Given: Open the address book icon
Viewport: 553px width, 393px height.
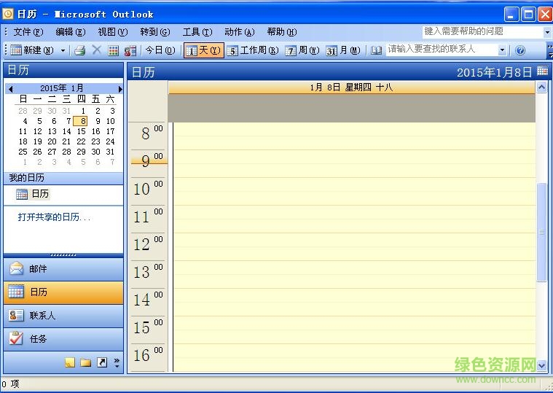Looking at the screenshot, I should pyautogui.click(x=376, y=50).
